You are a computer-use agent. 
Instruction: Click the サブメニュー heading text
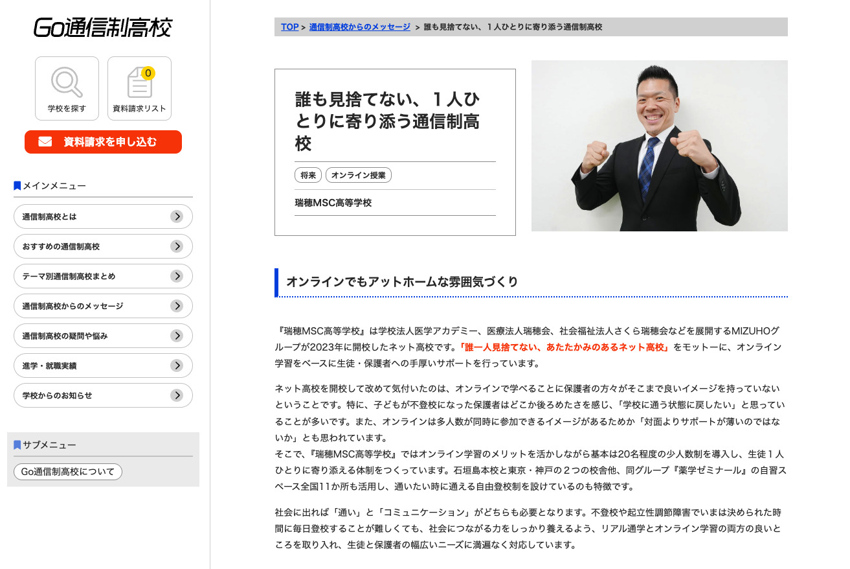point(49,445)
